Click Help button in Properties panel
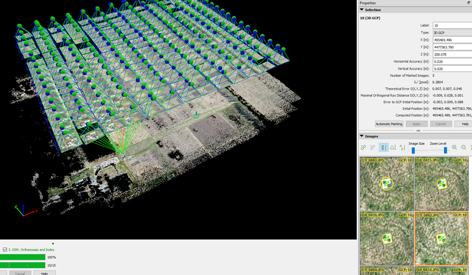Viewport: 472px width, 275px height. coord(464,124)
